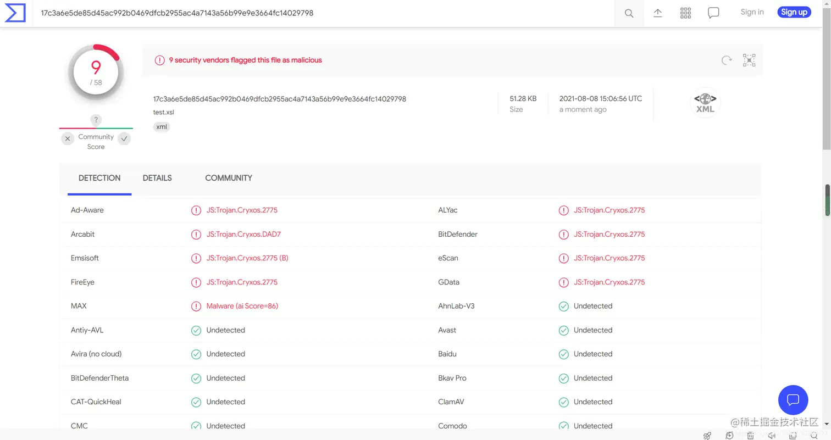Click the Ad-Aware detection warning icon

coord(196,210)
